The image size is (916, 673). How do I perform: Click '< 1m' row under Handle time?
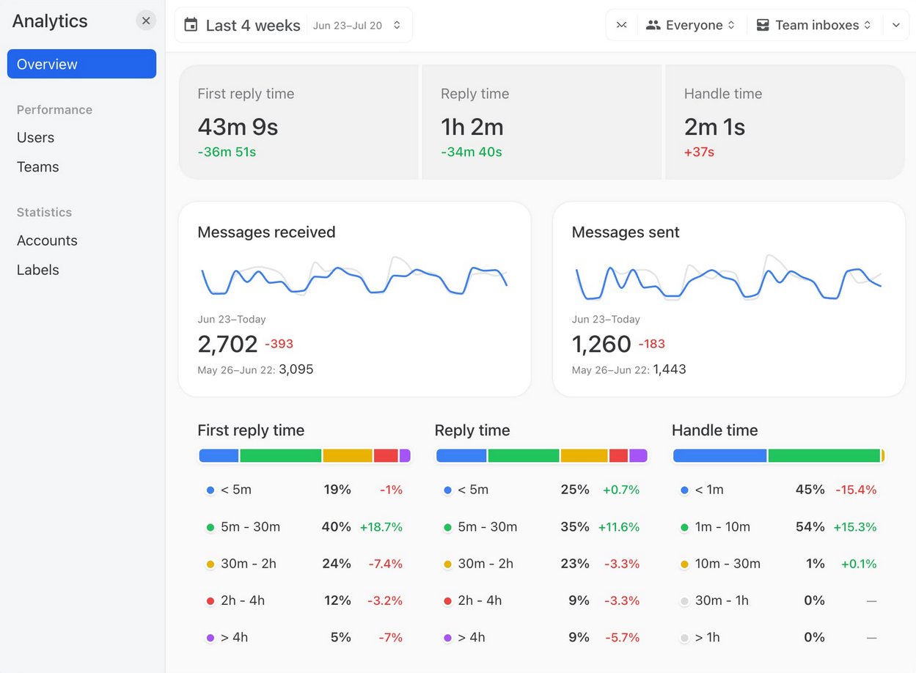[778, 490]
